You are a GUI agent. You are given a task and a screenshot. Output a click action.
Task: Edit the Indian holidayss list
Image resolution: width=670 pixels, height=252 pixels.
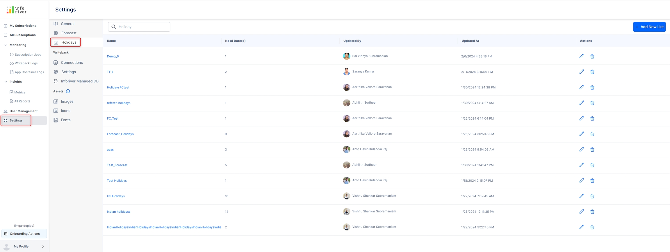(581, 212)
